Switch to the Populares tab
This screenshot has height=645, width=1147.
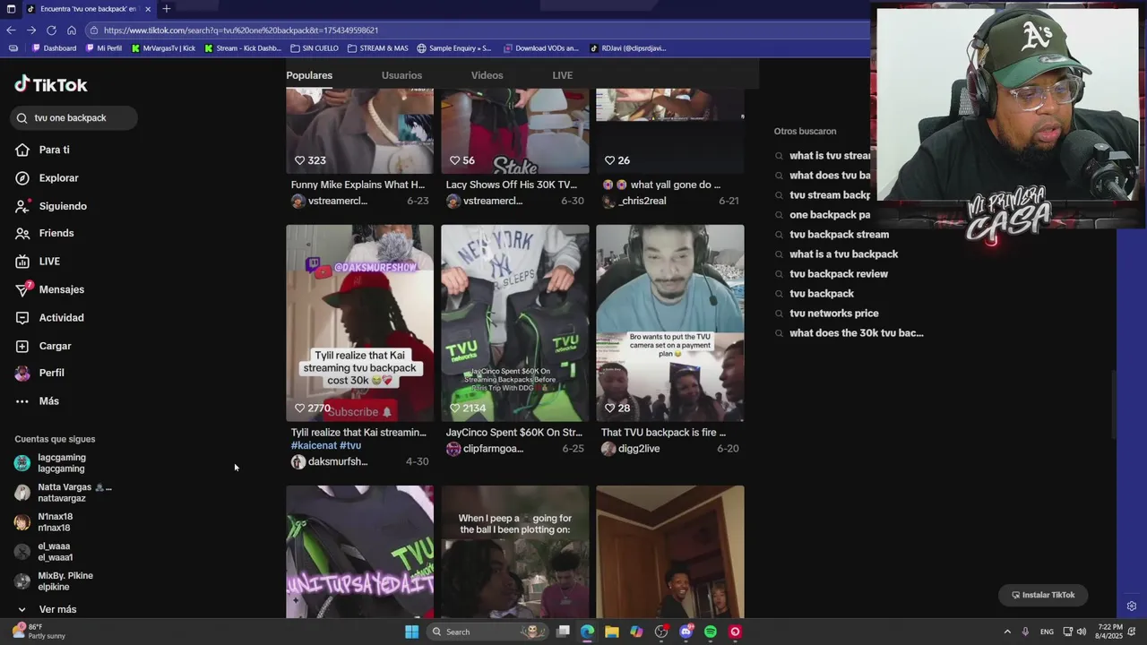[309, 75]
